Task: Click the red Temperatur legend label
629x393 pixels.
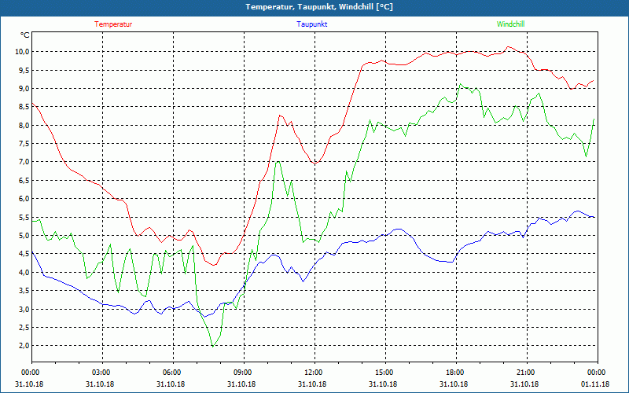Action: 113,24
